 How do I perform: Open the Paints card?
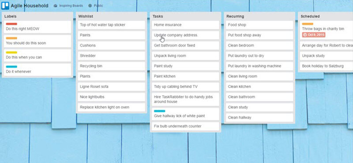112,35
